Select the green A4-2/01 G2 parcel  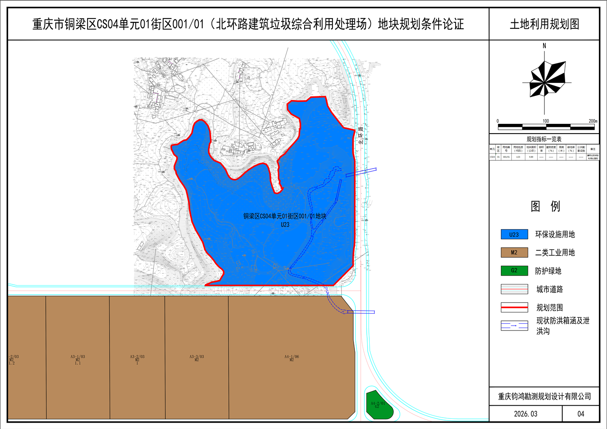point(379,404)
